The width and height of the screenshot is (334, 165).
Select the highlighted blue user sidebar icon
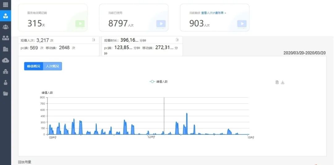[x=6, y=16]
